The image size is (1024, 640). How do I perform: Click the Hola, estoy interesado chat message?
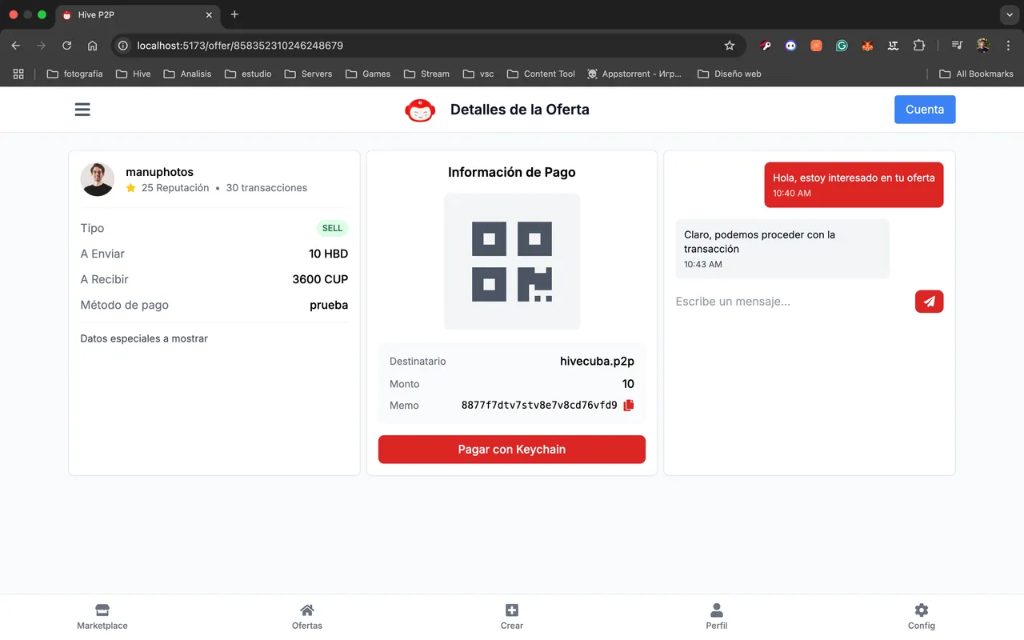point(854,185)
